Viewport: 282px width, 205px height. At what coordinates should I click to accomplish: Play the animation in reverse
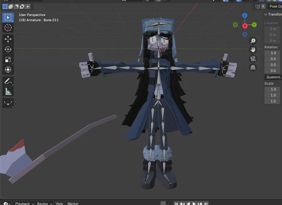(188, 203)
